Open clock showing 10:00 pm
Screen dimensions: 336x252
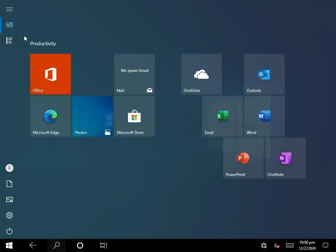[x=307, y=245]
